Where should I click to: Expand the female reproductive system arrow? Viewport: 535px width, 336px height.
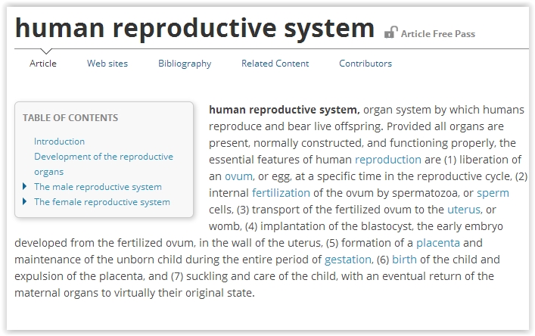[25, 201]
